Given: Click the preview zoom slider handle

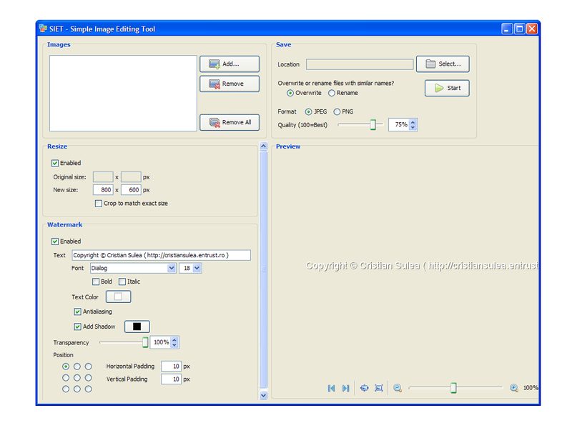Looking at the screenshot, I should (453, 388).
